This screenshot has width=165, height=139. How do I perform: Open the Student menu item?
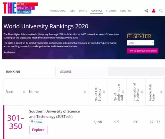tap(111, 11)
